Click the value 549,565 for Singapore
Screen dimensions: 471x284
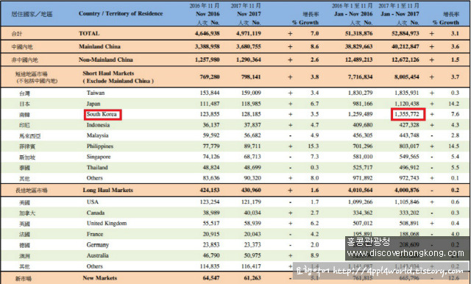tap(409, 157)
